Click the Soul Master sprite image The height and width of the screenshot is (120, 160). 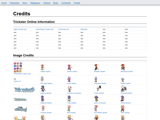click(x=96, y=108)
